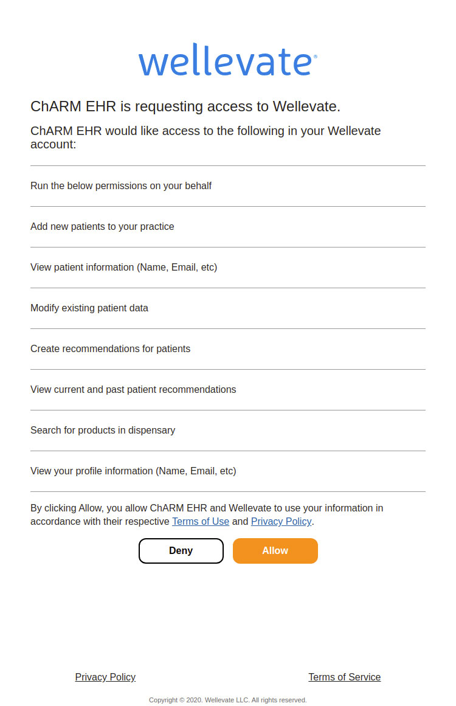
Task: Open the footer Privacy Policy link
Action: (x=105, y=677)
